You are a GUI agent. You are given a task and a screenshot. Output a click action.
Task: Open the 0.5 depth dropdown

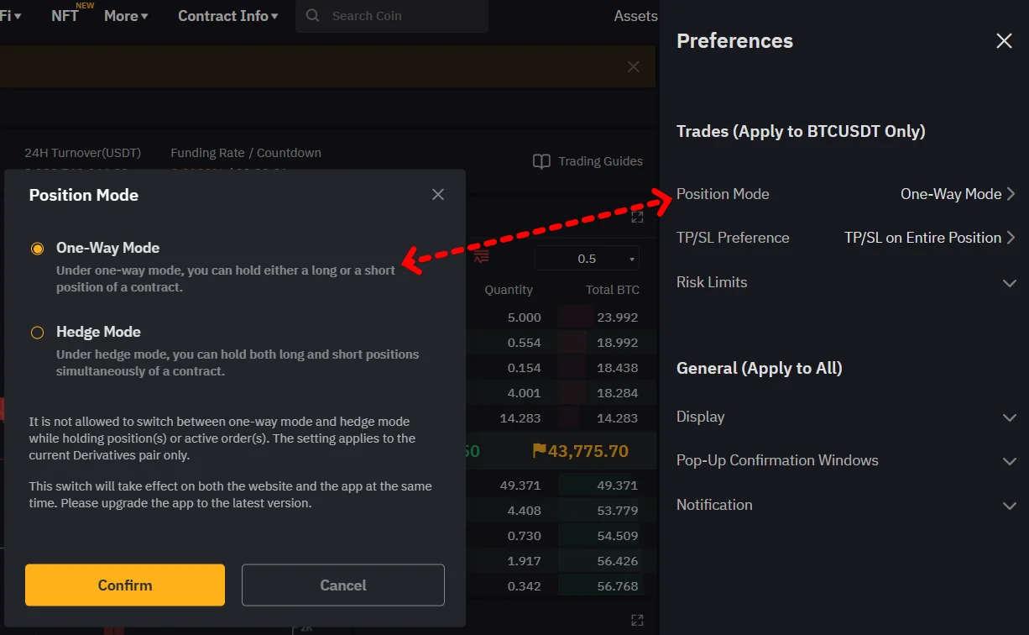pyautogui.click(x=587, y=259)
